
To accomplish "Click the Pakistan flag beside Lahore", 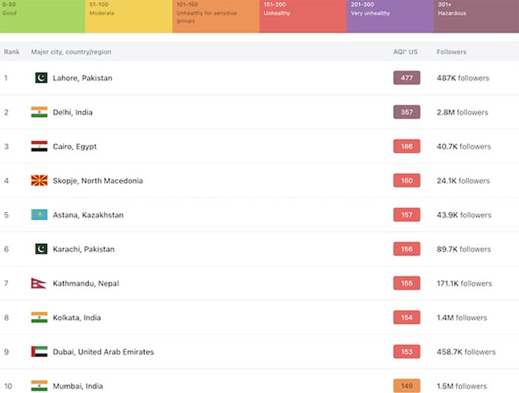I will pos(41,78).
